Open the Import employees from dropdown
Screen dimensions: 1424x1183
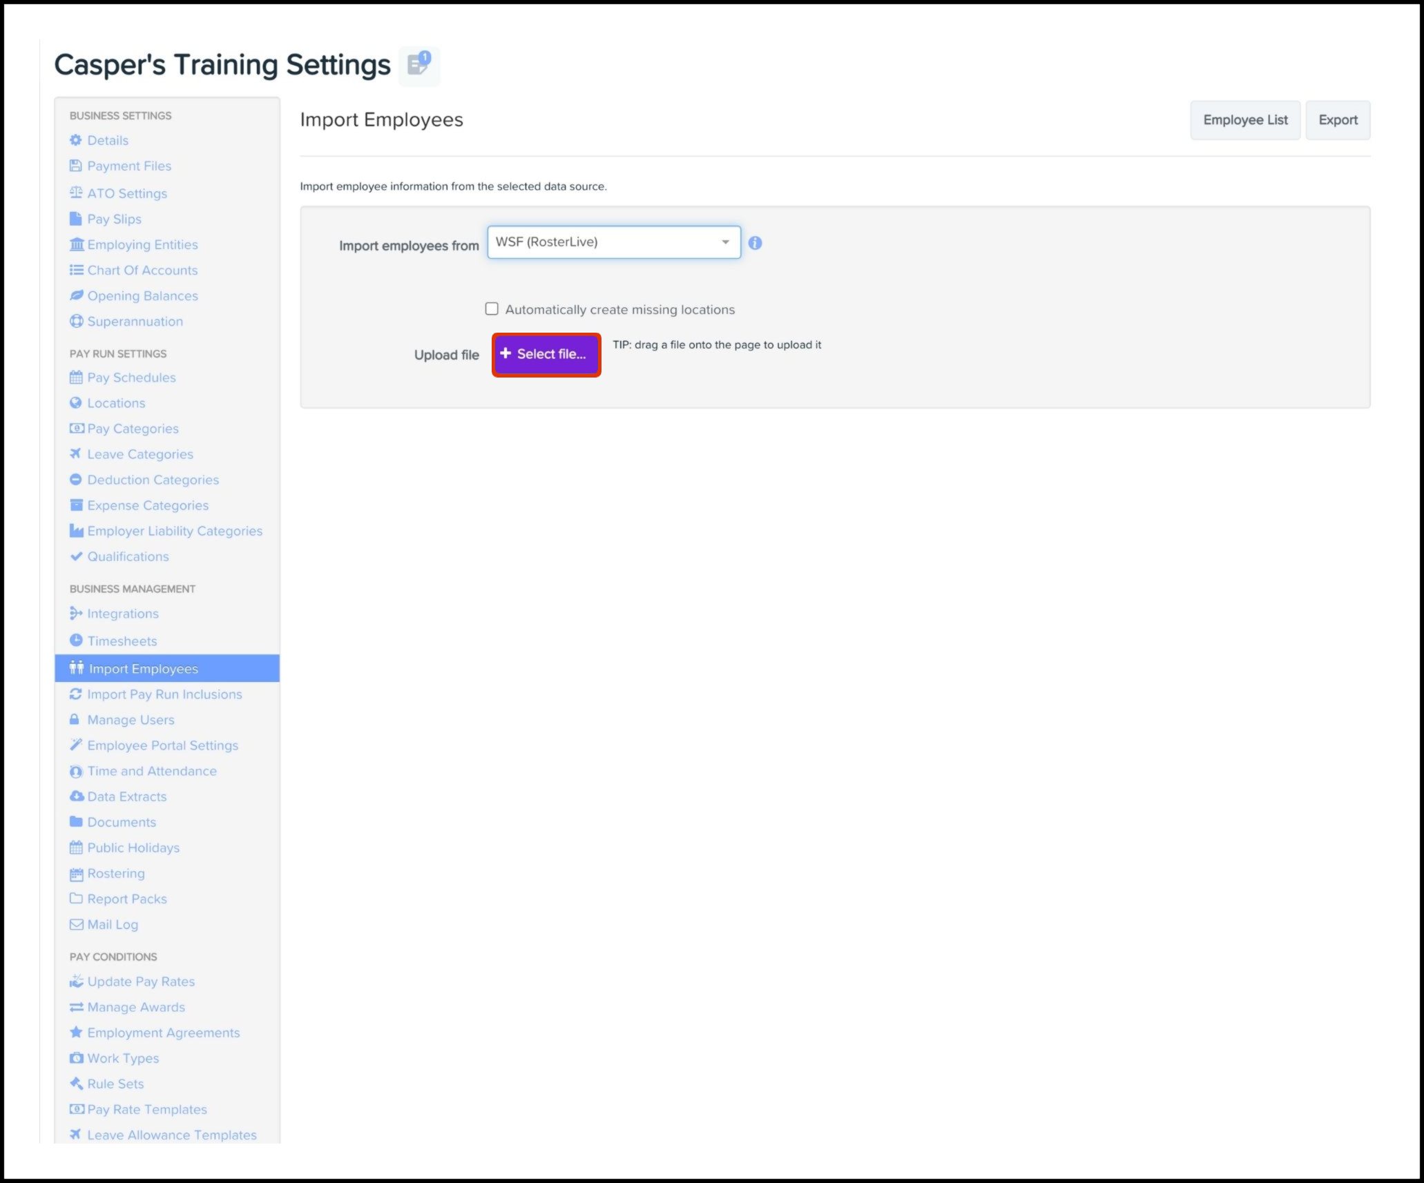613,242
